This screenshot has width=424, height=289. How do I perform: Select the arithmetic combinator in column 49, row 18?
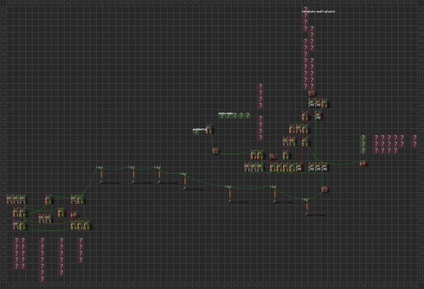pyautogui.click(x=318, y=116)
